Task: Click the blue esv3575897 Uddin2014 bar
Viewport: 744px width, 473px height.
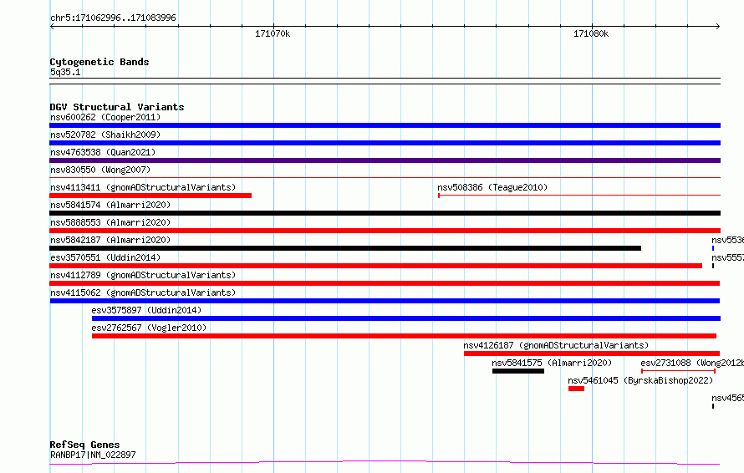Action: (406, 318)
